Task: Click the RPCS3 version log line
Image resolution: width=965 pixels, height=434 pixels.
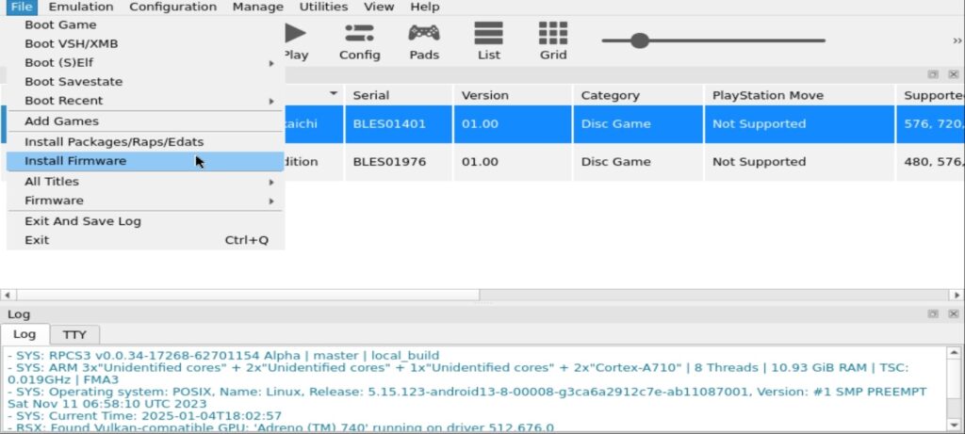Action: tap(223, 355)
